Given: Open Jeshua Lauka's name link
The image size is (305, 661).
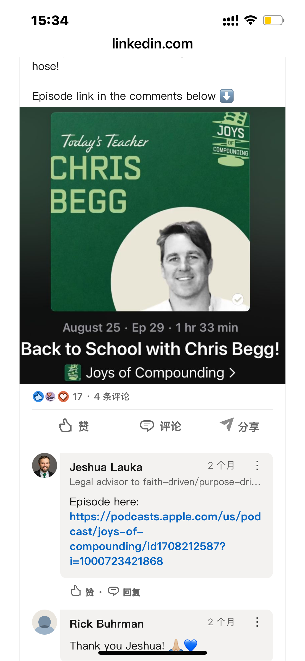Looking at the screenshot, I should [x=106, y=467].
